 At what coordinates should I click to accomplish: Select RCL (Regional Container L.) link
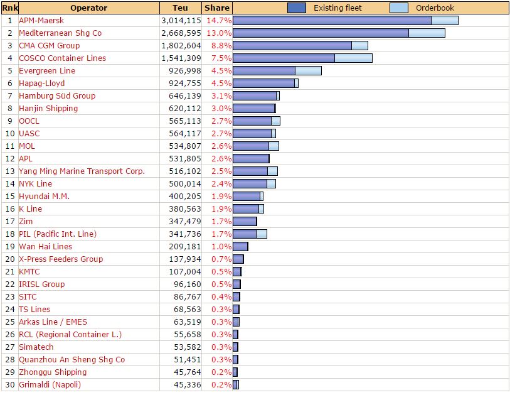pos(70,335)
